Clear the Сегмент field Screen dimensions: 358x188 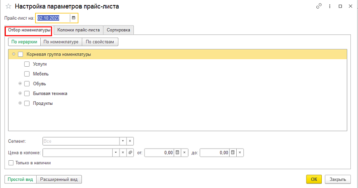coord(130,141)
